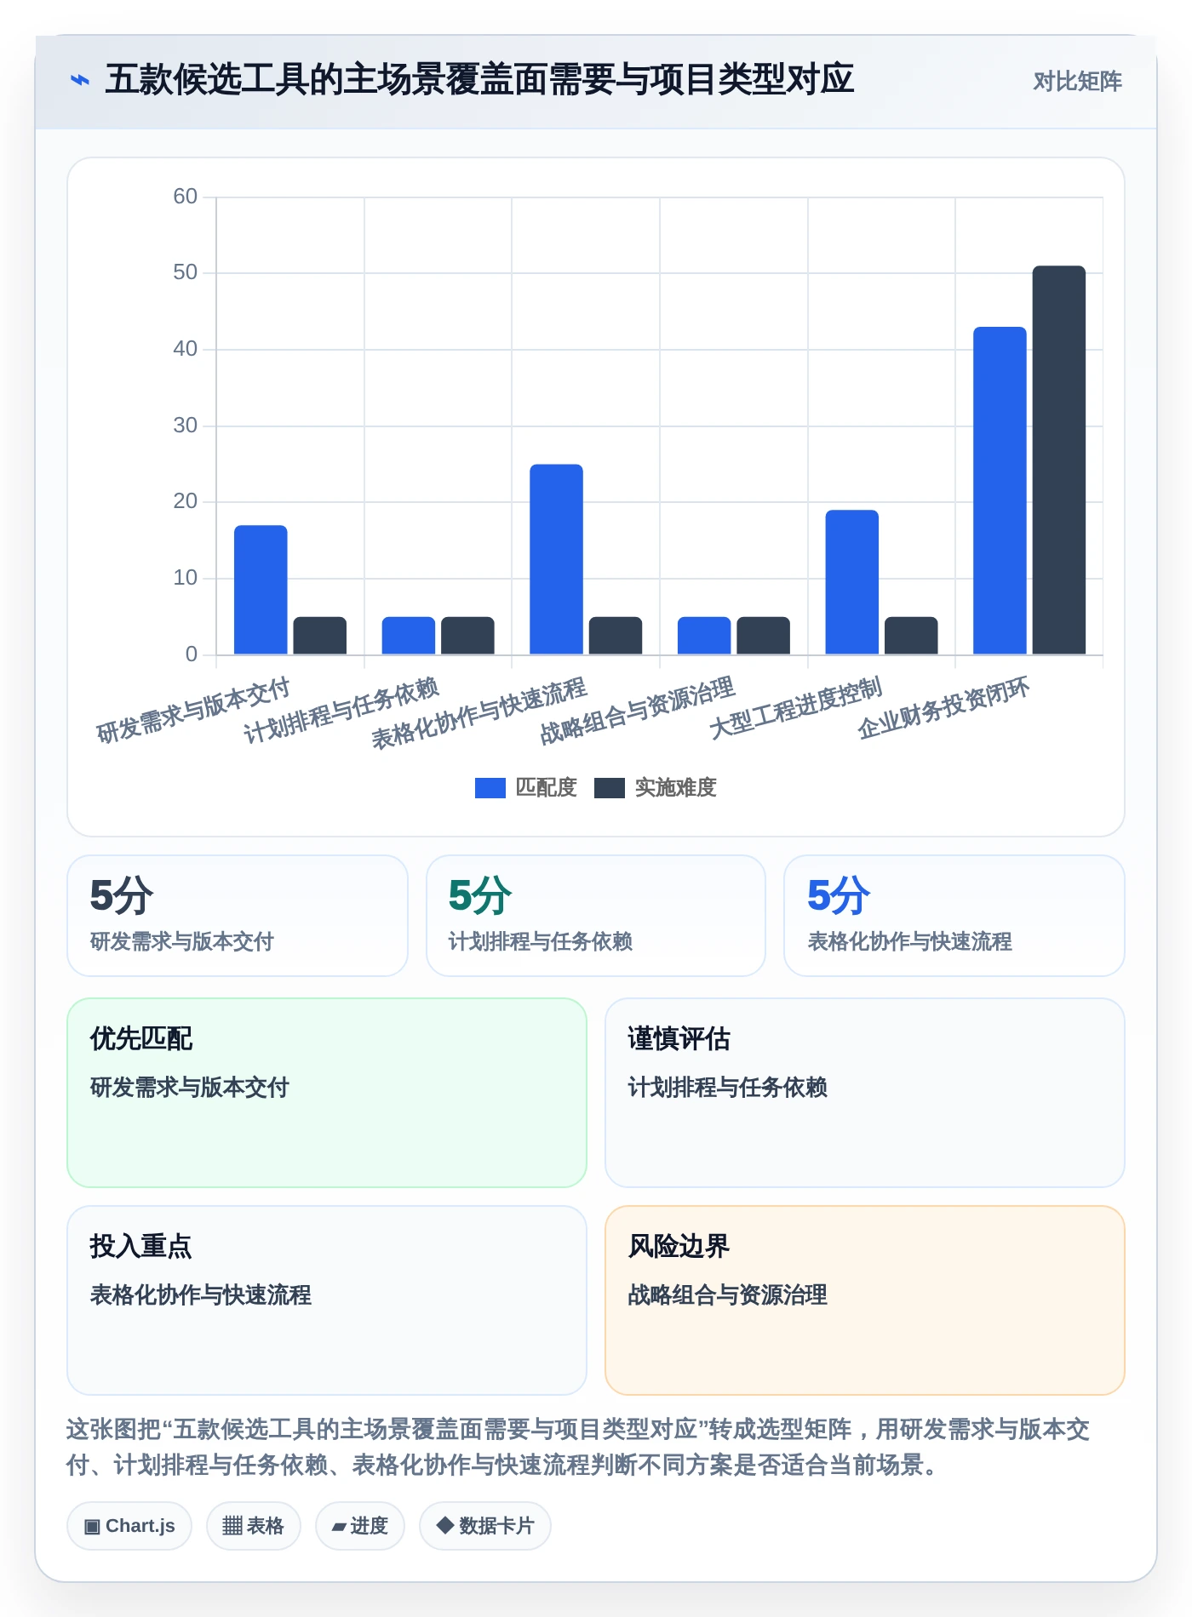Select the blue bar for 大型工程进度控制

click(x=851, y=582)
